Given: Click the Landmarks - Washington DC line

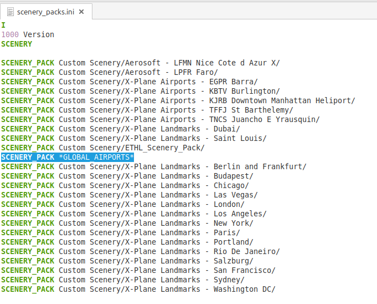Looking at the screenshot, I should pos(166,289).
